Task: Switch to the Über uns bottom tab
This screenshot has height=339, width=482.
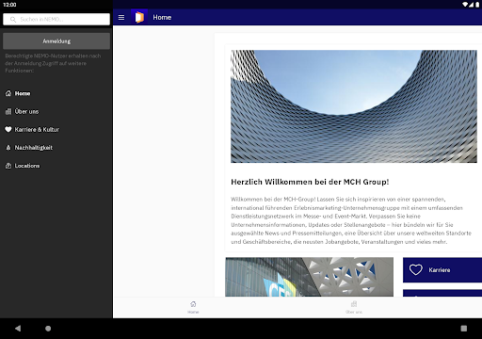Action: point(354,307)
